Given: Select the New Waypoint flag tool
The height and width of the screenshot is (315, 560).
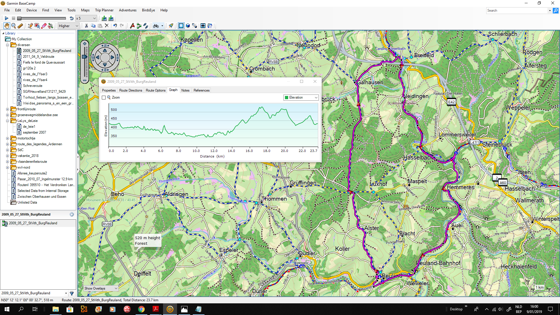Looking at the screenshot, I should click(132, 26).
